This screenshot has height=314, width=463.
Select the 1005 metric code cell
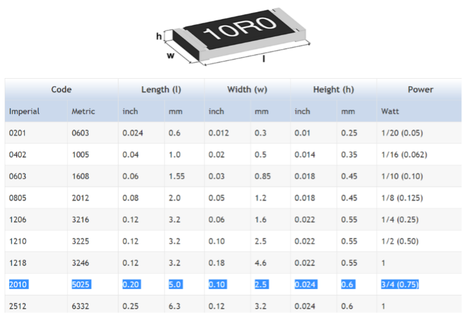click(80, 155)
